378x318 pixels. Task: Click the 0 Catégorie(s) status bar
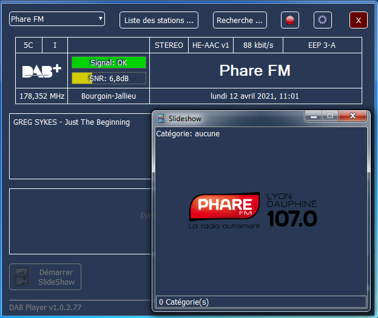pyautogui.click(x=261, y=302)
